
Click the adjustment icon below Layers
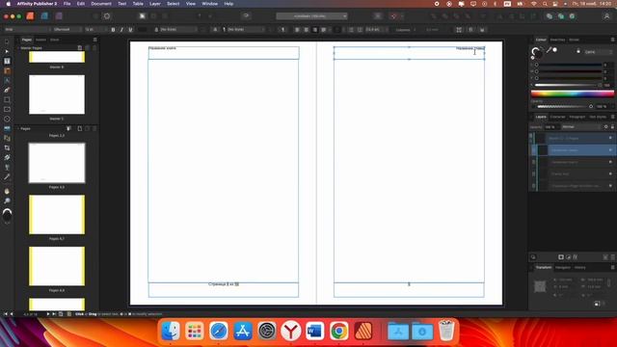click(x=568, y=257)
